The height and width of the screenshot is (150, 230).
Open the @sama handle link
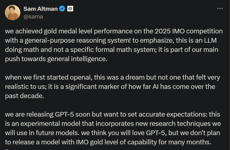point(33,17)
